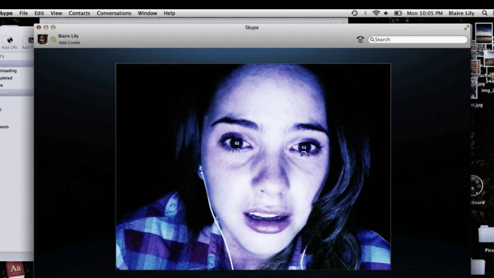494x278 pixels.
Task: Click the Add Credit link
Action: coord(69,43)
